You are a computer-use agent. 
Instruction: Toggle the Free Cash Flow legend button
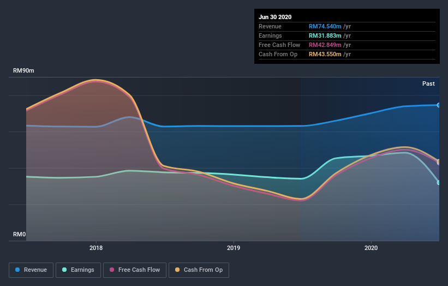tap(135, 270)
